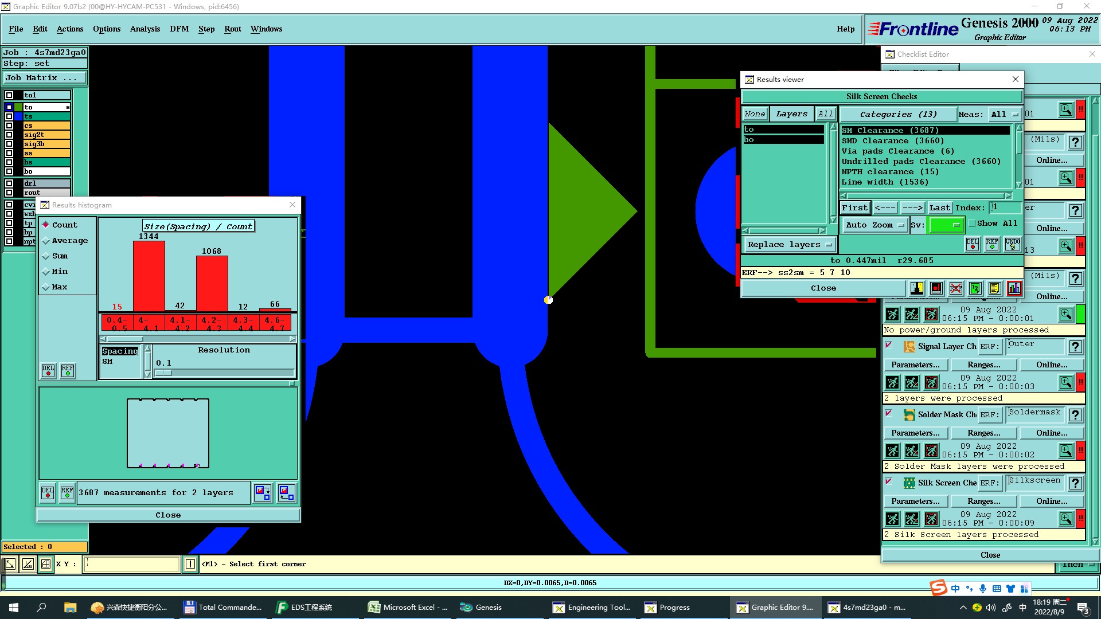Enable the Show All checkbox
The width and height of the screenshot is (1101, 619).
click(972, 224)
